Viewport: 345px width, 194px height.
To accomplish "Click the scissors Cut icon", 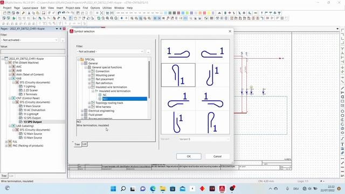I will 29,13.
